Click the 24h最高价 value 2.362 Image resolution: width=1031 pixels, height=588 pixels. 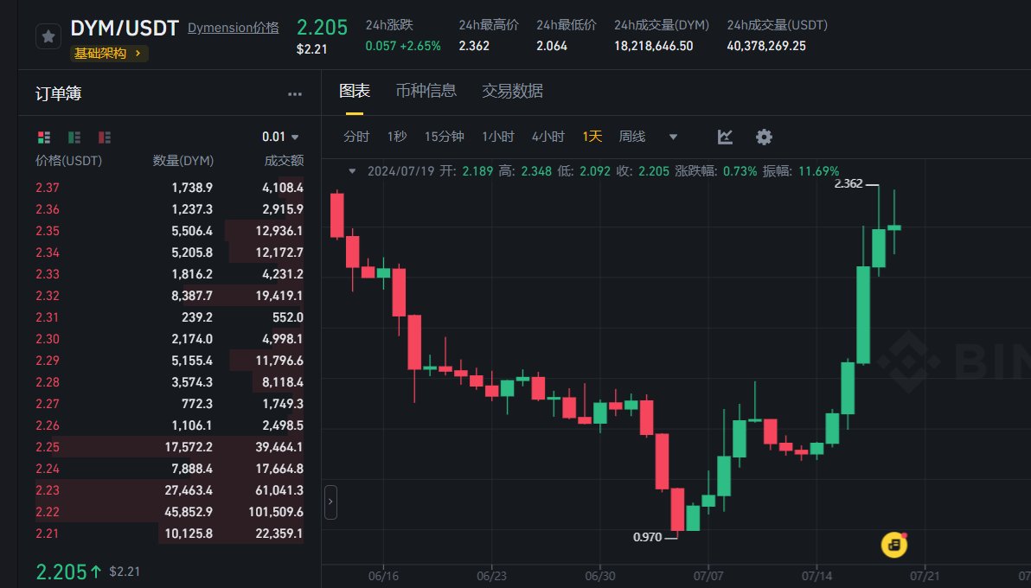tap(474, 46)
